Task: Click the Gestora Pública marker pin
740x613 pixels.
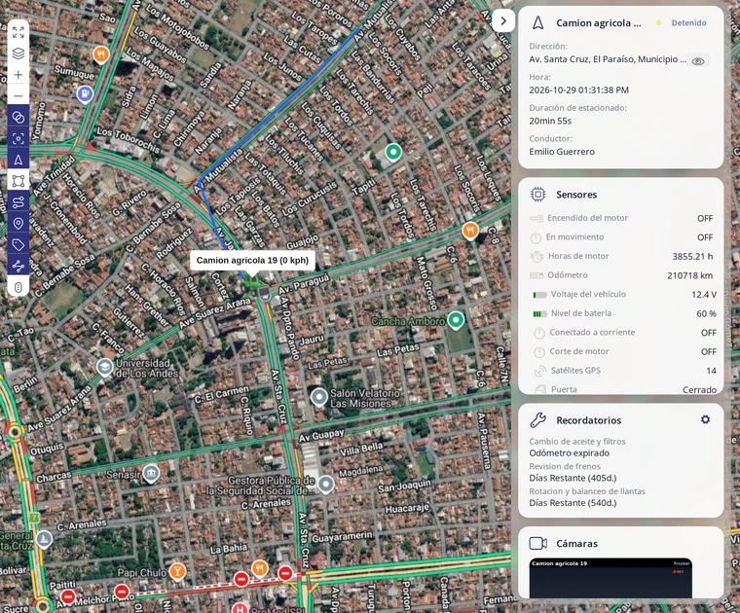Action: (x=325, y=485)
